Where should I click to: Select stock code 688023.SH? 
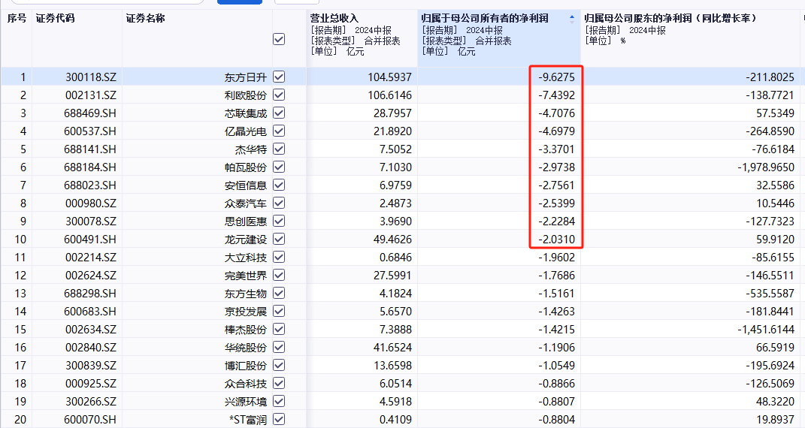(x=90, y=185)
